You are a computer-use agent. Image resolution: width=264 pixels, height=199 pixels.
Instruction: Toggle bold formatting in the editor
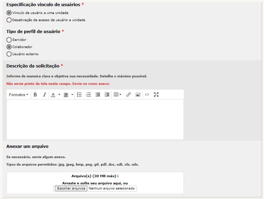tap(35, 95)
